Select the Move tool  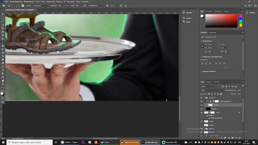3,14
